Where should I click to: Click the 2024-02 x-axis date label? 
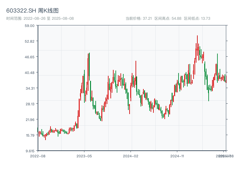(x=131, y=156)
